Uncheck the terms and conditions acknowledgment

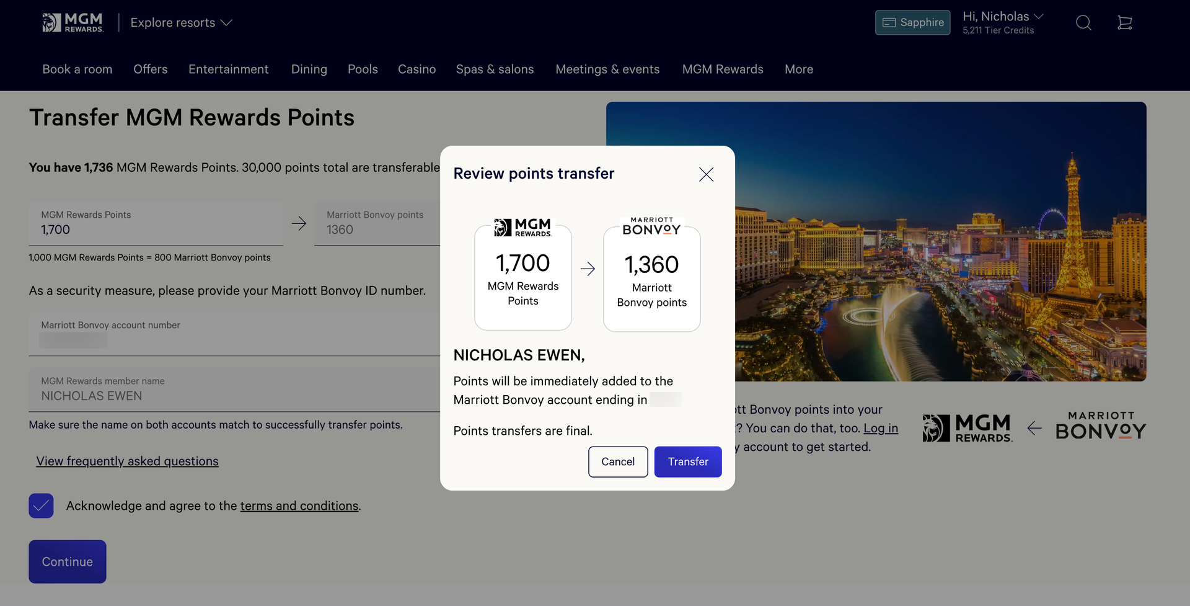point(41,506)
